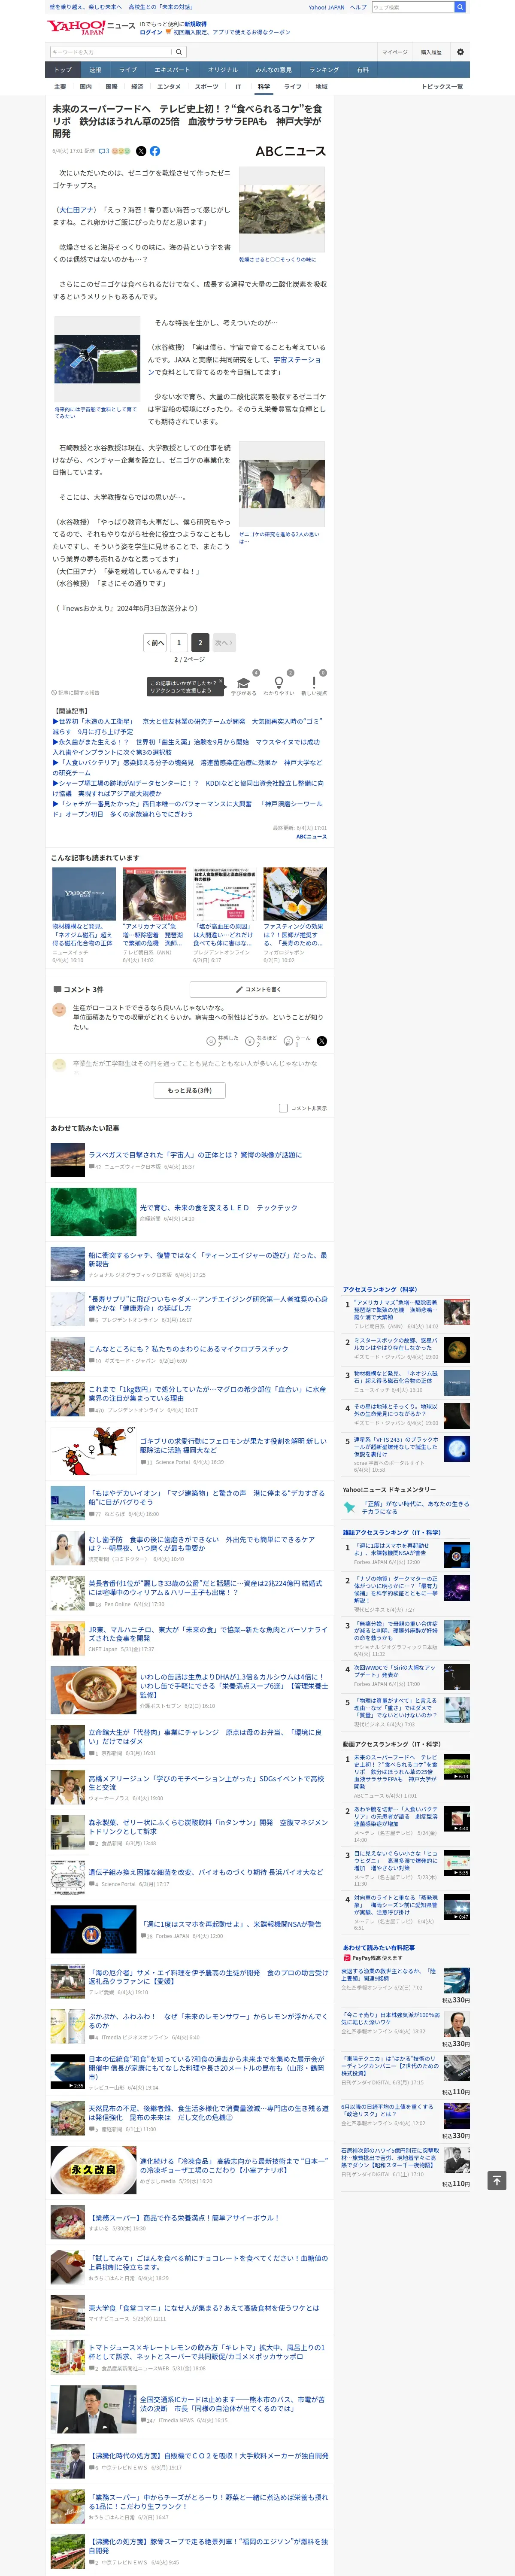Click the ログイン link
Screen dimensions: 515x2576
click(x=151, y=32)
